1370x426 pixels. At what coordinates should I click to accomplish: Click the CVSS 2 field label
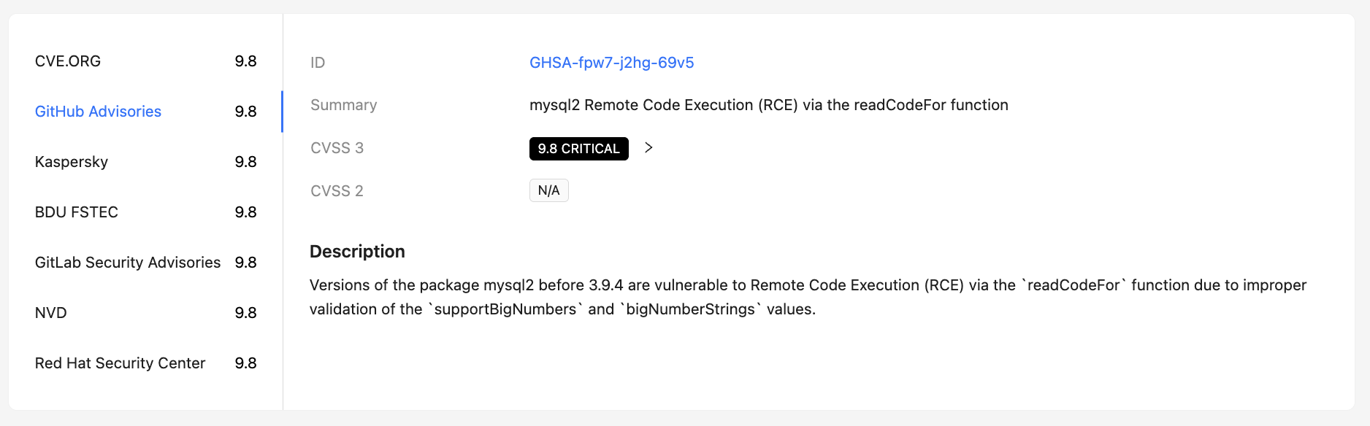[x=337, y=191]
